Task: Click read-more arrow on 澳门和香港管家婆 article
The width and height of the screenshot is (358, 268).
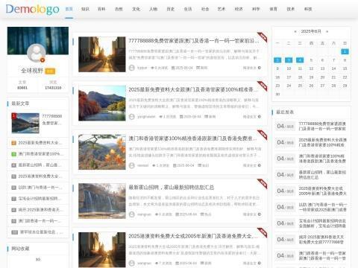Action: pyautogui.click(x=260, y=165)
